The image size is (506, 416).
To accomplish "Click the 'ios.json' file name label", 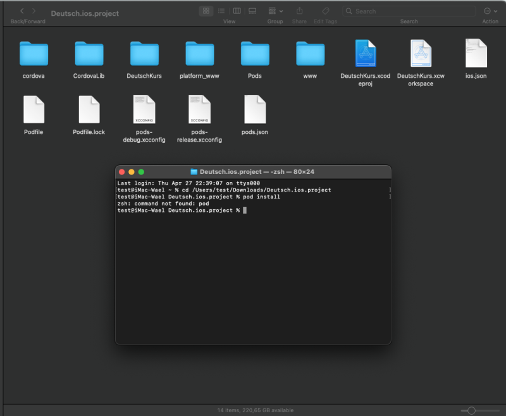I will (476, 76).
